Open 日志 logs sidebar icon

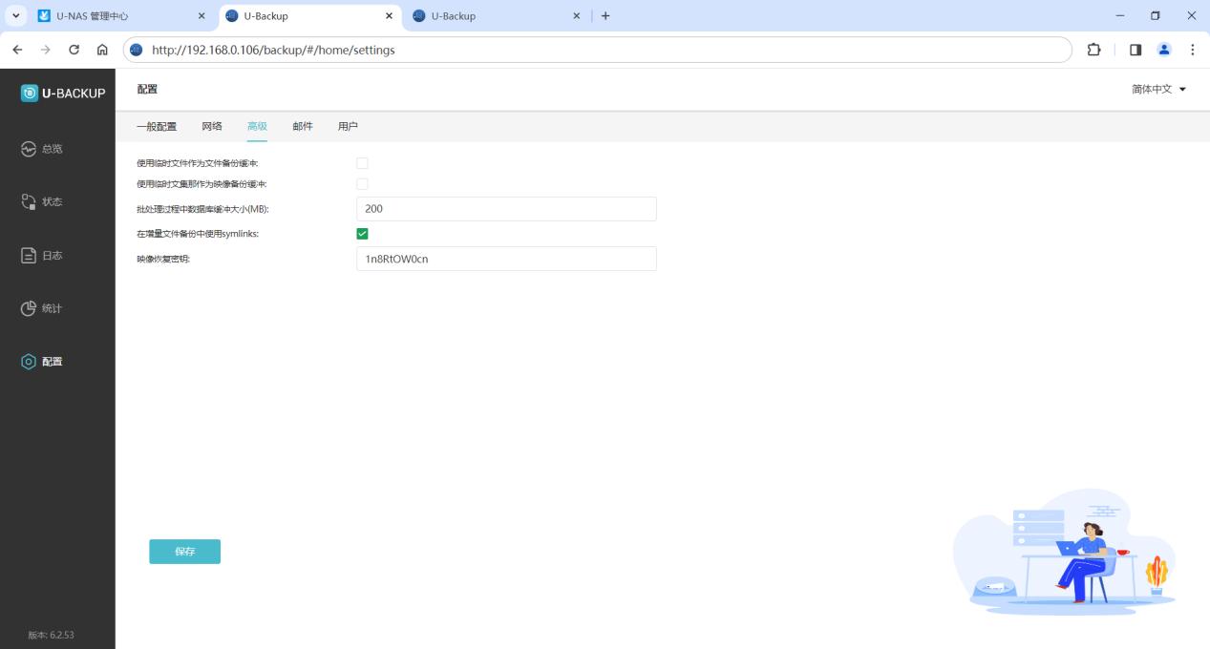click(x=29, y=256)
